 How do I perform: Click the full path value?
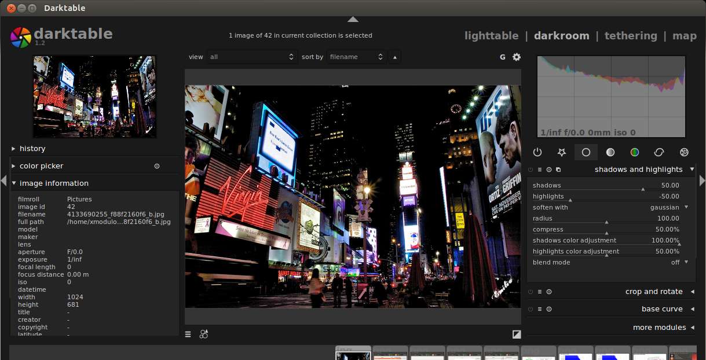119,222
